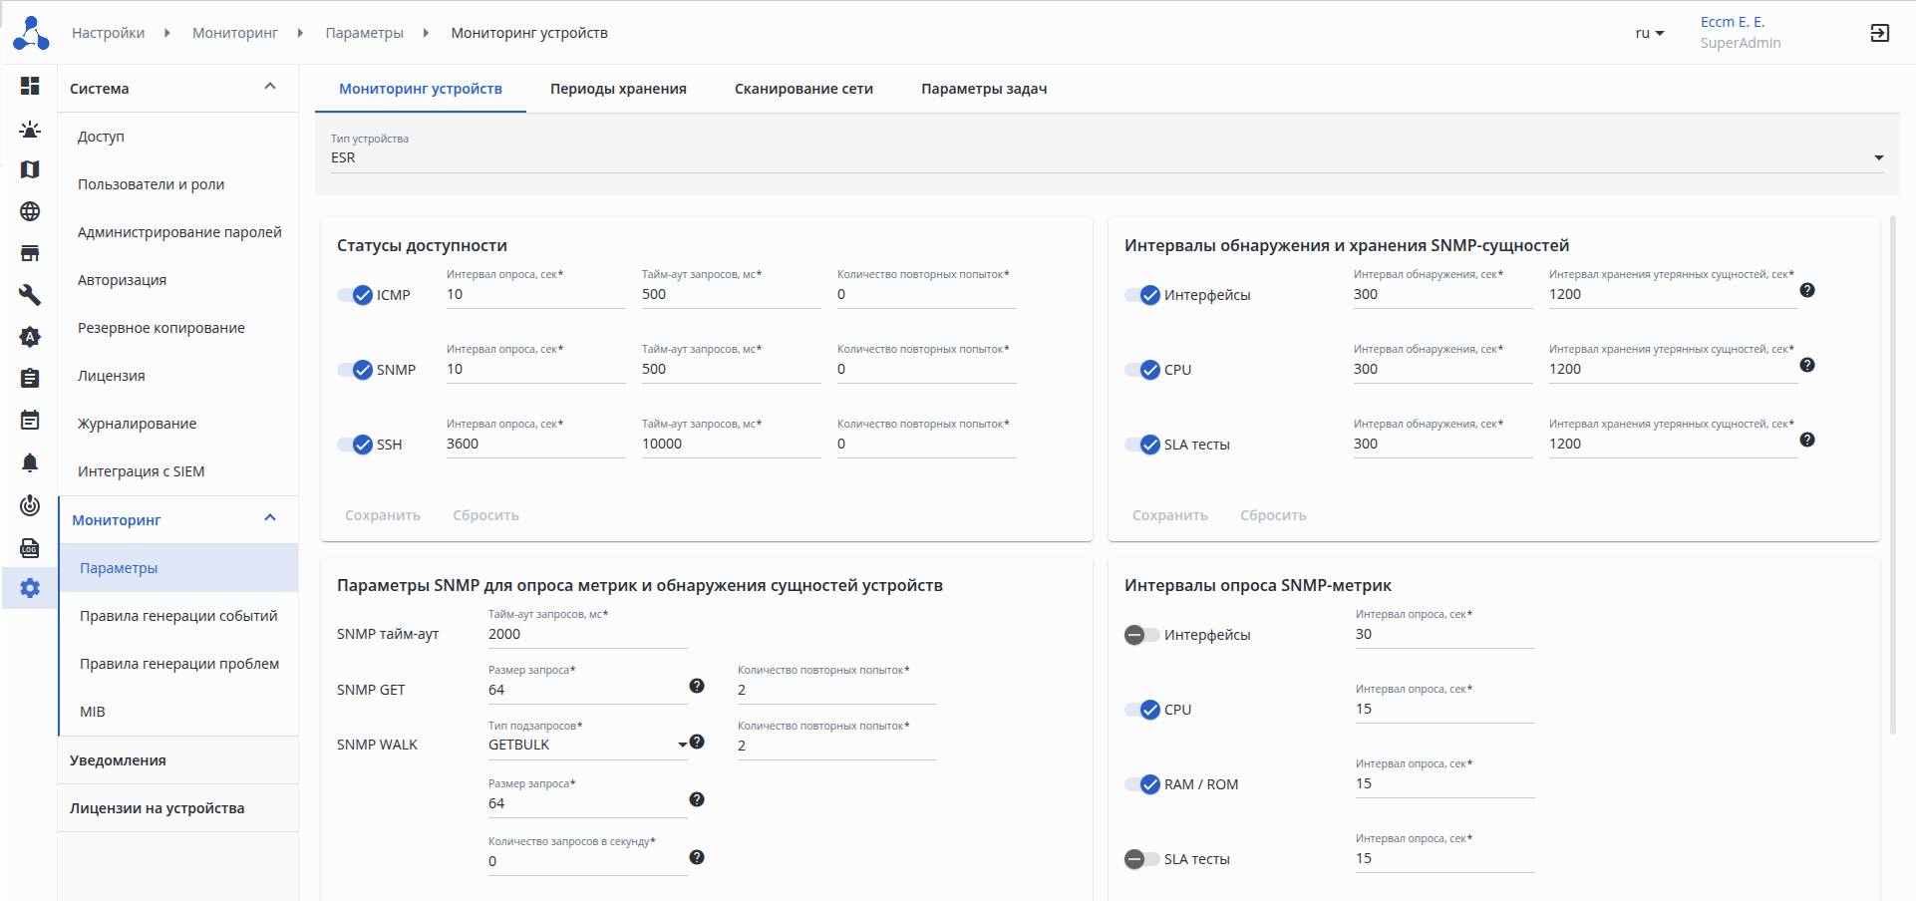This screenshot has height=901, width=1916.
Task: Disable the ICMP availability toggle
Action: (354, 295)
